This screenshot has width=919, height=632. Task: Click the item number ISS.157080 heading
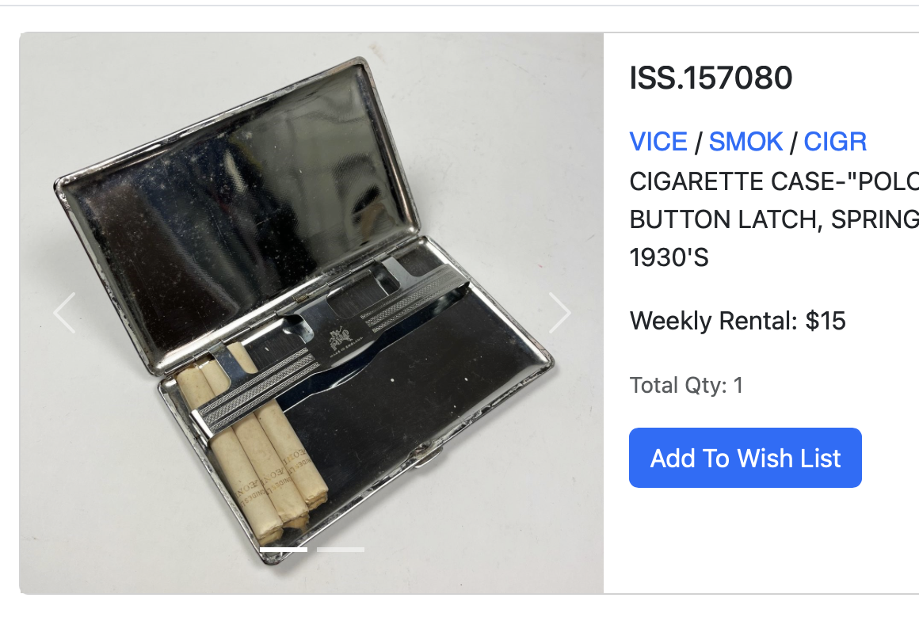[711, 78]
